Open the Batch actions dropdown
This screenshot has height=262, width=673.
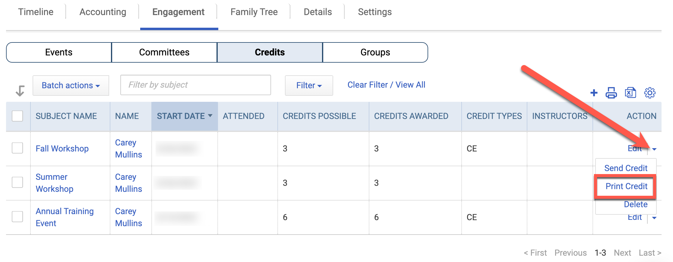tap(71, 86)
